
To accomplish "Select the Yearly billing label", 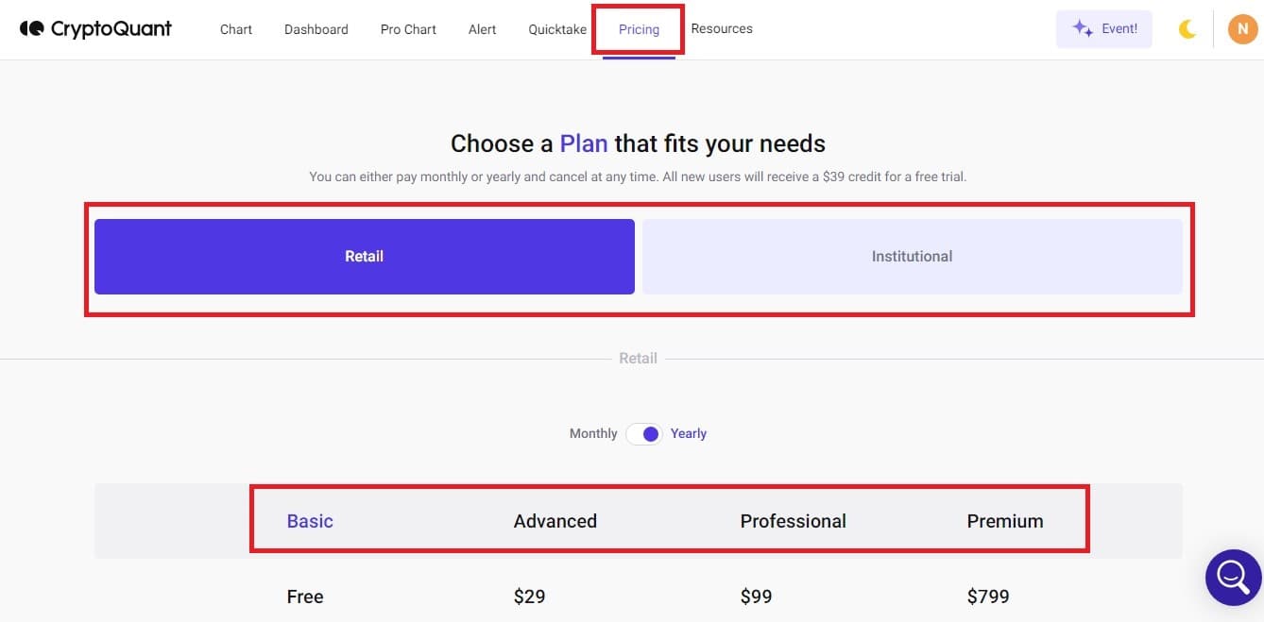I will pyautogui.click(x=689, y=433).
